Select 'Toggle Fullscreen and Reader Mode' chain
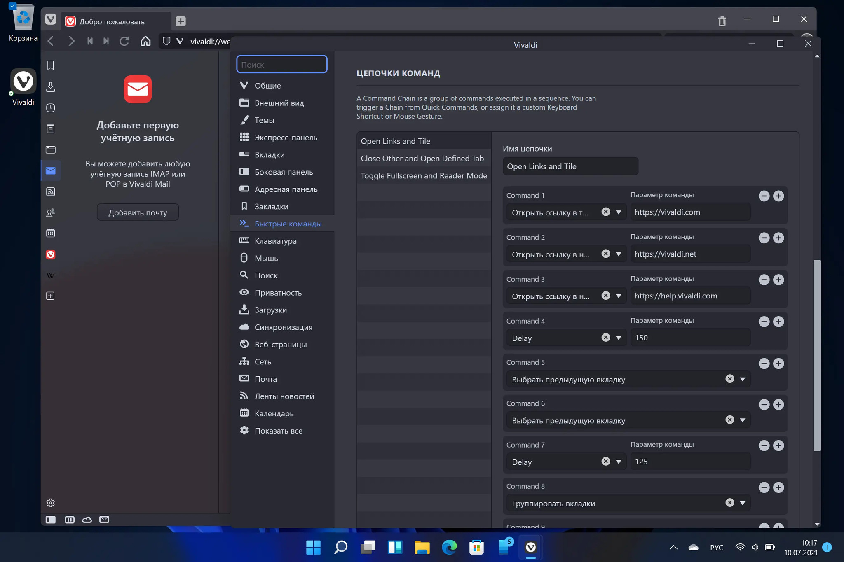 [424, 175]
